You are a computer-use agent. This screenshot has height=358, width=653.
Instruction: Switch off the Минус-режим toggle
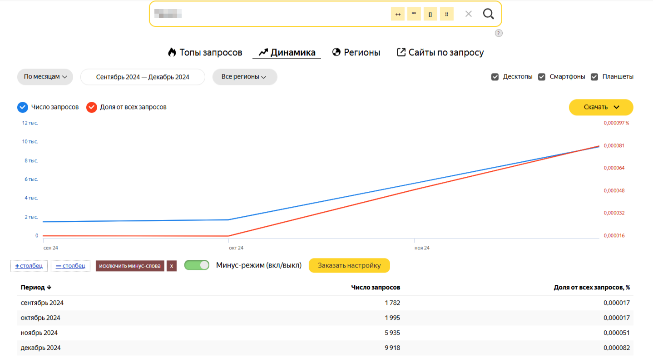(197, 265)
